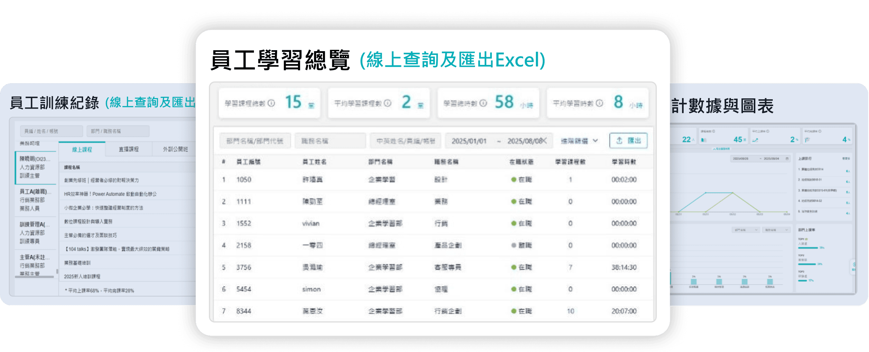Click the calendar icon in the chart date picker
Screen dimensions: 869x352
pos(787,159)
